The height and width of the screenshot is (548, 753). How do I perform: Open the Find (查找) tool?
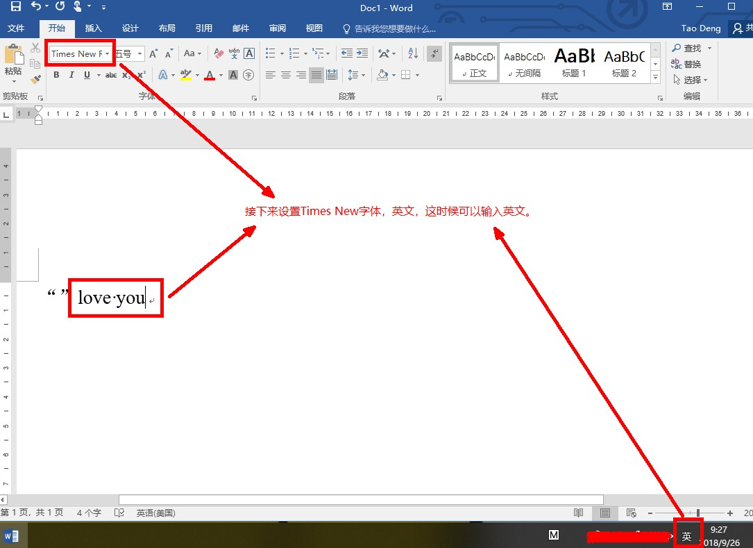pyautogui.click(x=687, y=48)
